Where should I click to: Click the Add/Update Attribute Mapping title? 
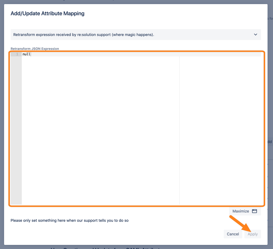click(47, 13)
